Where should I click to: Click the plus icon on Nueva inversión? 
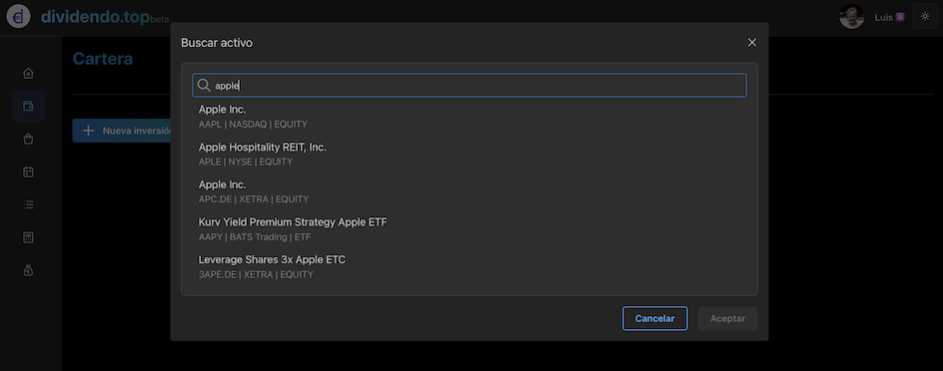pos(88,131)
